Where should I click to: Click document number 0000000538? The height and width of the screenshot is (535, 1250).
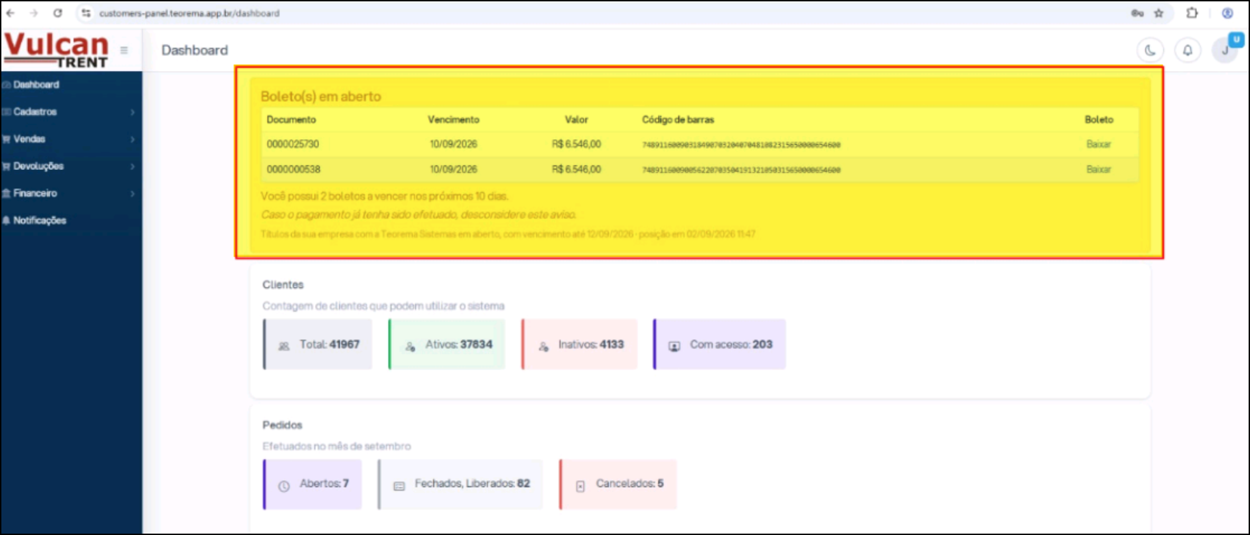(x=293, y=169)
